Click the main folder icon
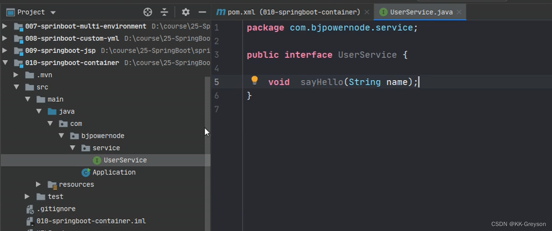552x231 pixels. (41, 99)
